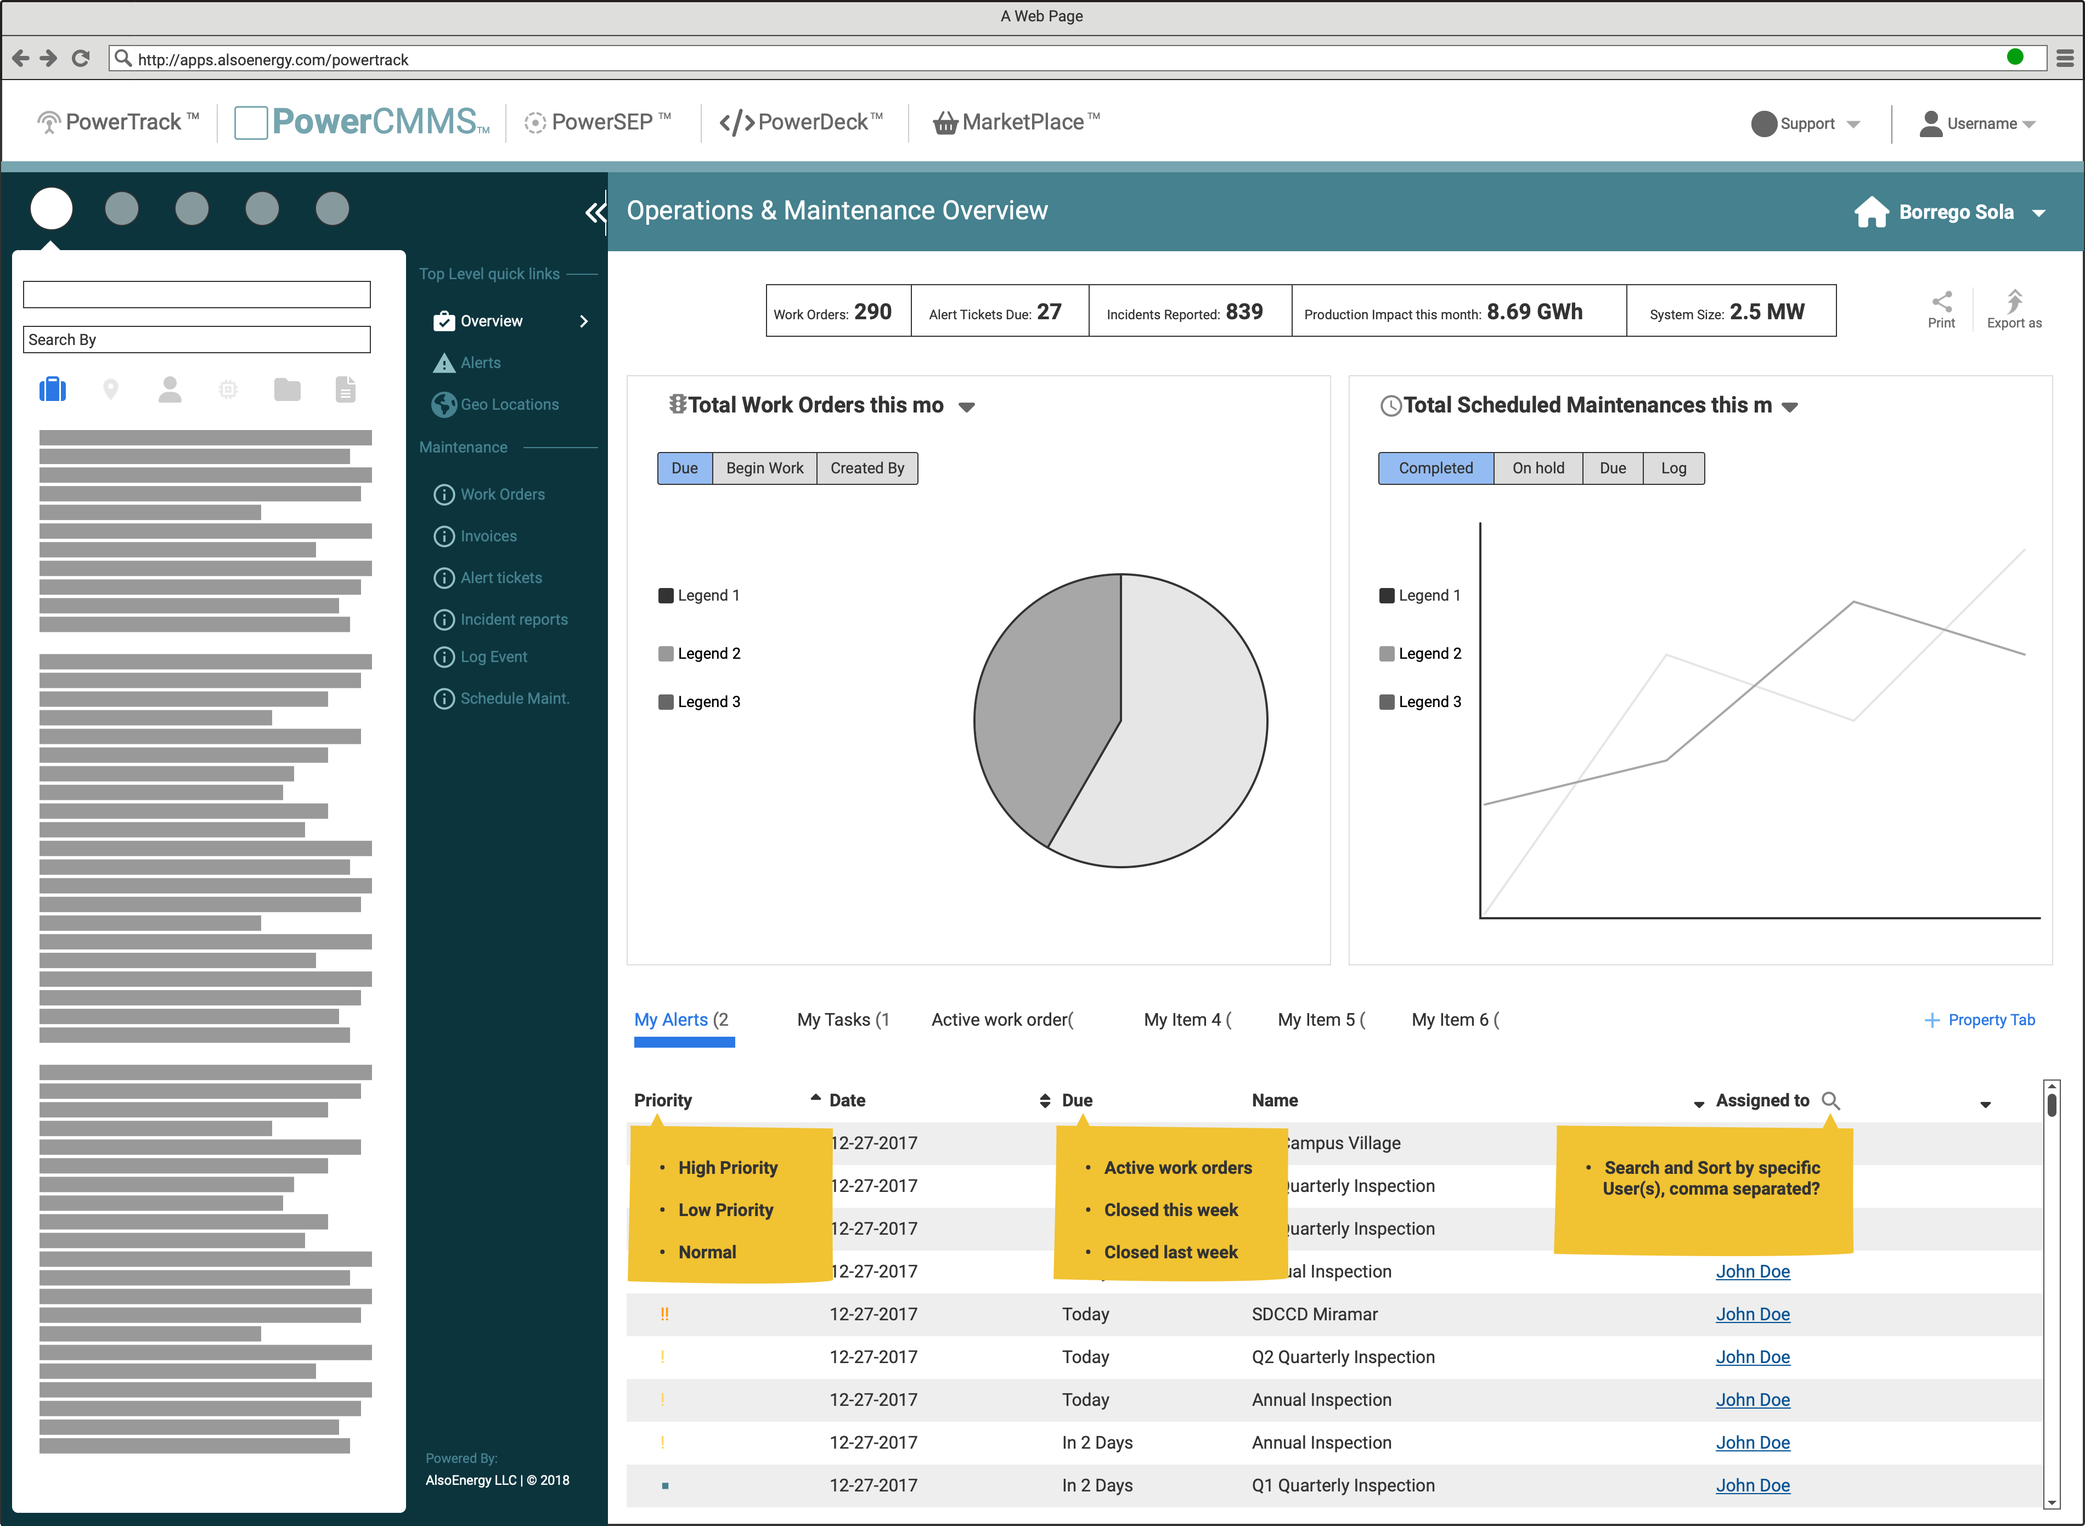
Task: Select Created By in the work orders toggle
Action: click(x=866, y=467)
